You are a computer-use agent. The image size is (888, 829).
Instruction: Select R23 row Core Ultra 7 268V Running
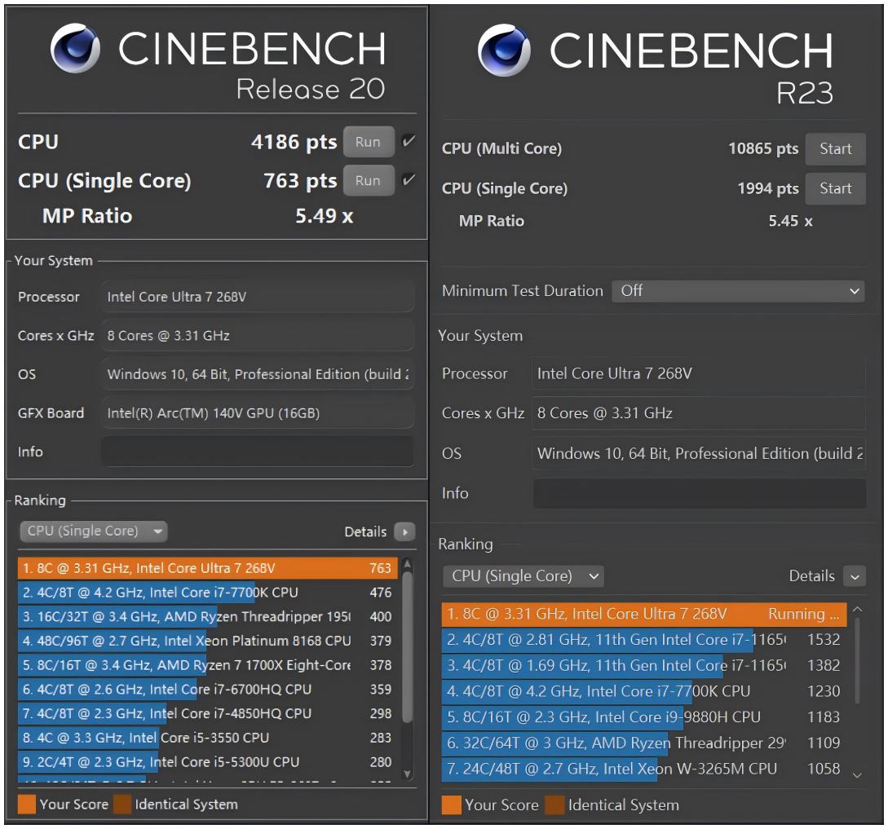pos(644,615)
